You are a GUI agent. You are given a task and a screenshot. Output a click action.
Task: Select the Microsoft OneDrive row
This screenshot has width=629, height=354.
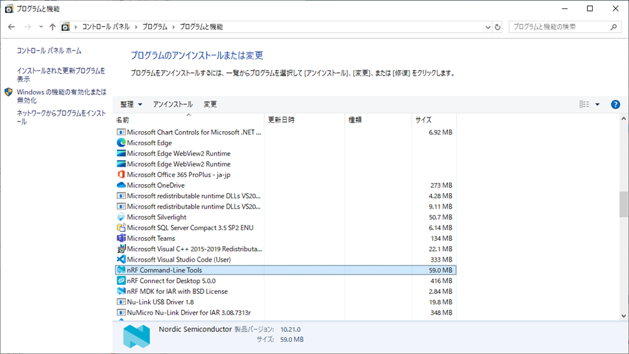285,185
